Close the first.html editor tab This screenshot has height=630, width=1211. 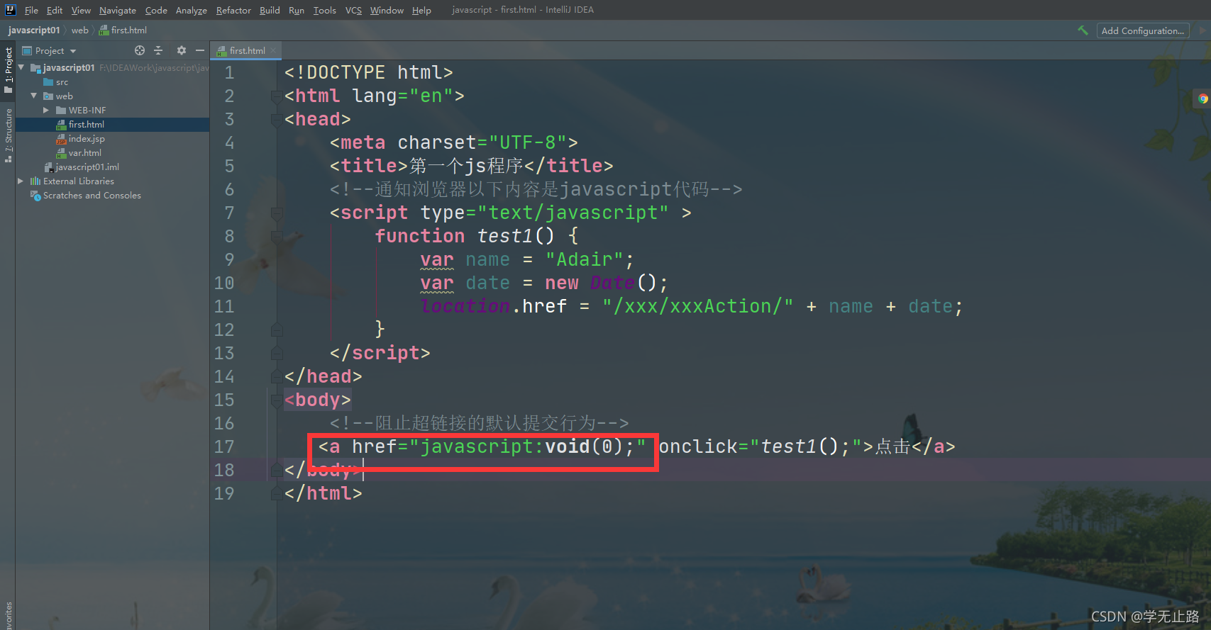[273, 50]
